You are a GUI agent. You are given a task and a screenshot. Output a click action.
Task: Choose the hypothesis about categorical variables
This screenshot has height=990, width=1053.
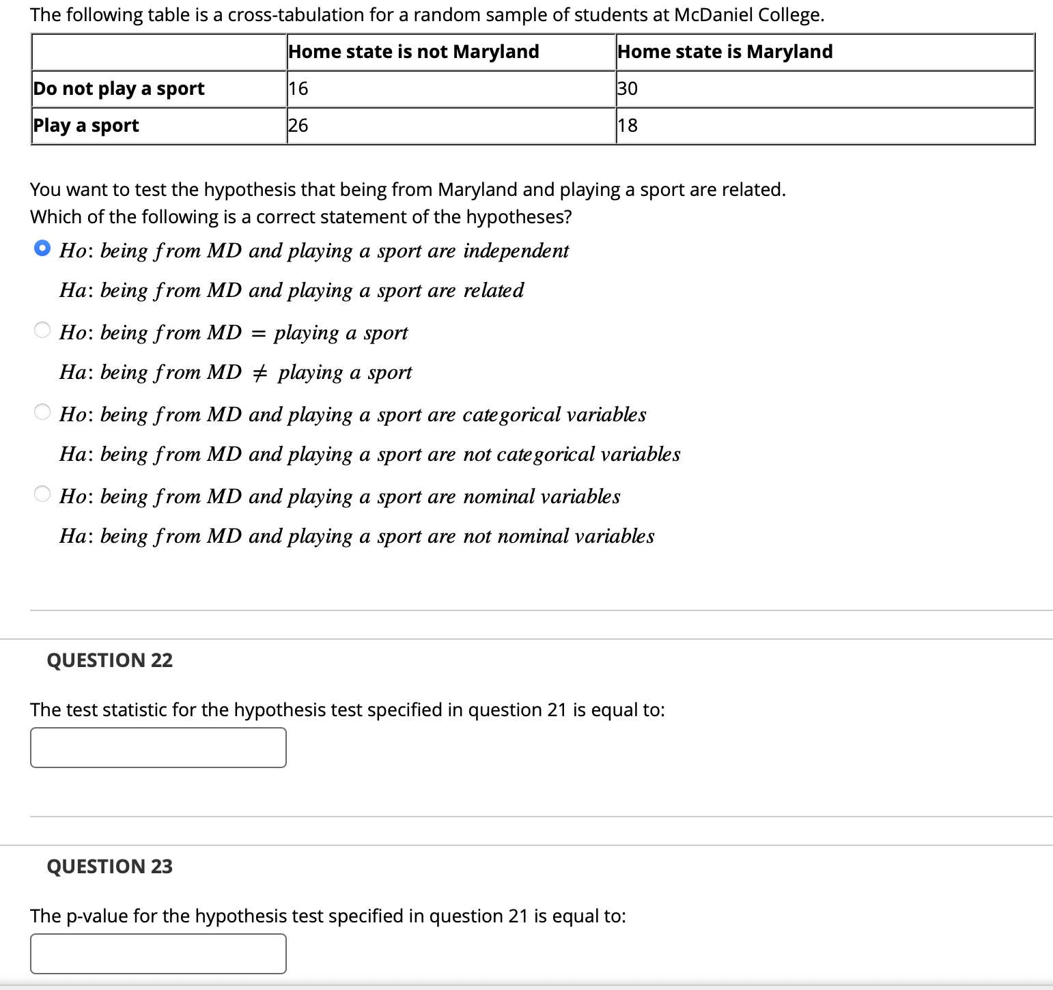pos(42,410)
